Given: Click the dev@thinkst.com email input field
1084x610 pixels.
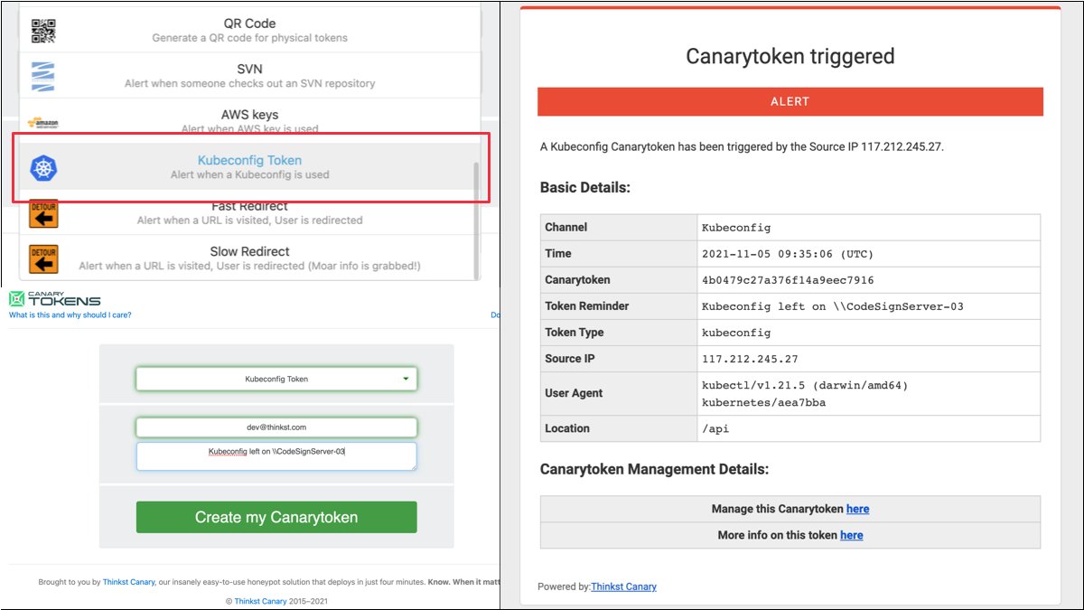Looking at the screenshot, I should click(275, 427).
